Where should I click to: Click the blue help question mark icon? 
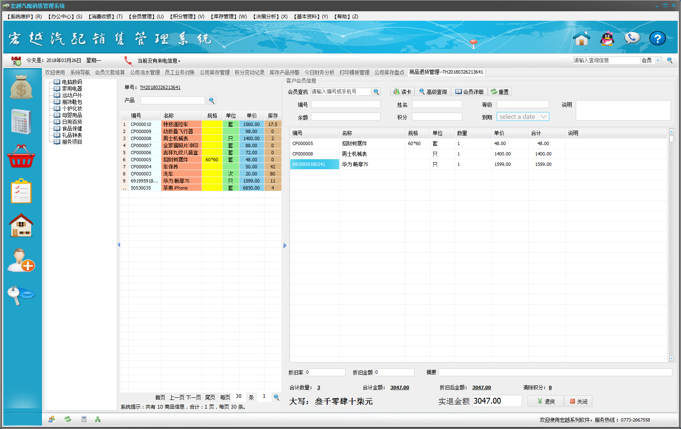click(x=657, y=39)
